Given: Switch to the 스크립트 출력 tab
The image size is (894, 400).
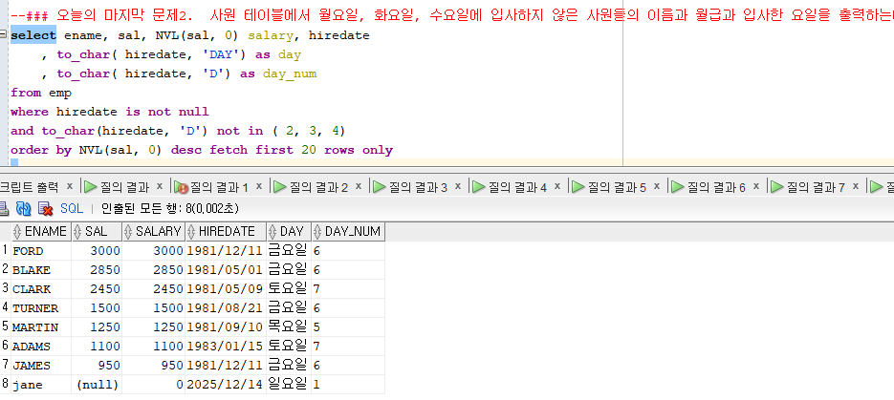Looking at the screenshot, I should click(x=29, y=186).
